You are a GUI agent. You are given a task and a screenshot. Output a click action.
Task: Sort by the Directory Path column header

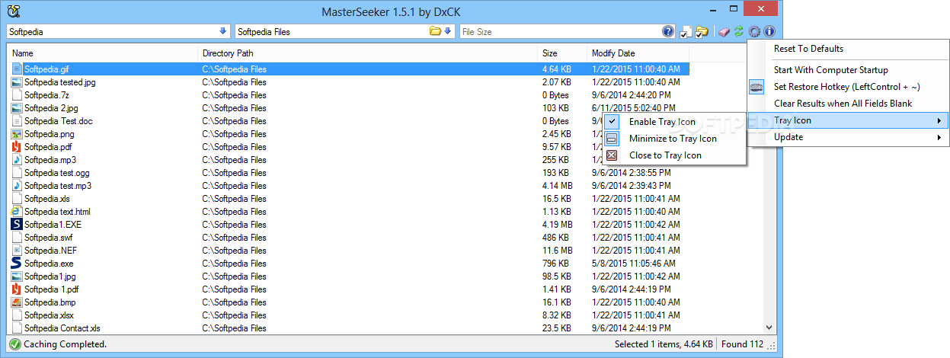(x=368, y=53)
